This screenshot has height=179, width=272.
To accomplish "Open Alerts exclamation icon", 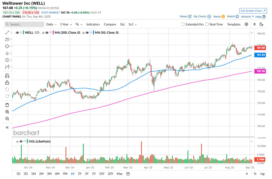I will tap(223, 16).
